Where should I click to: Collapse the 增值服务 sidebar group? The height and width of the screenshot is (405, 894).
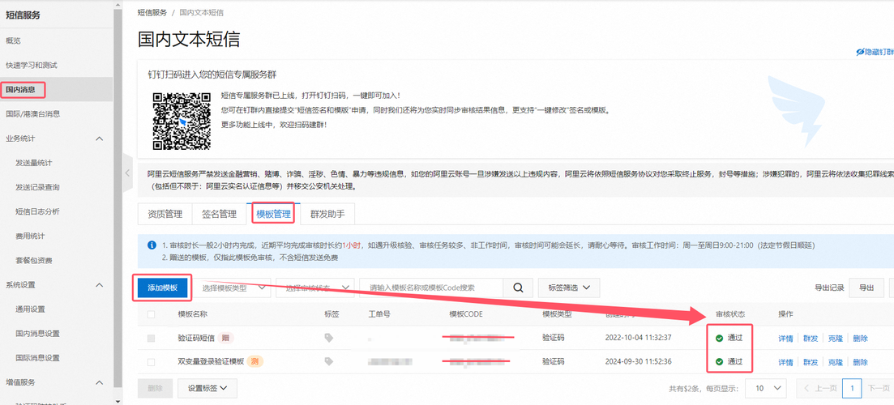tap(99, 382)
